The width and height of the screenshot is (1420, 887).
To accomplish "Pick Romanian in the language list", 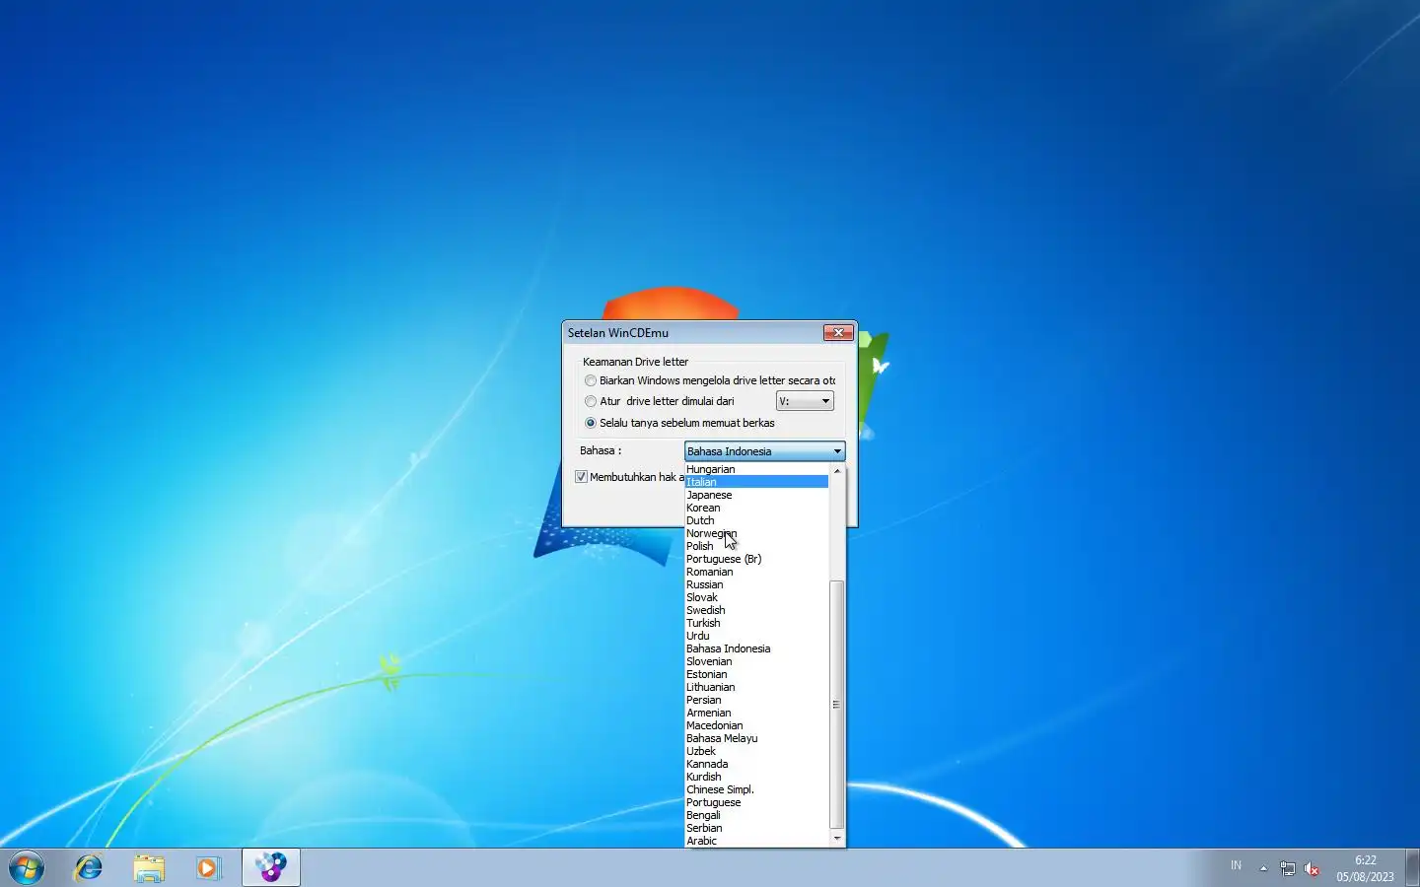I will [756, 572].
